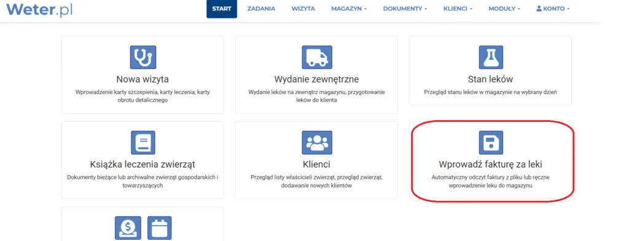This screenshot has width=629, height=241.
Task: Open the Wydanie zewnętrzne title link
Action: (316, 79)
